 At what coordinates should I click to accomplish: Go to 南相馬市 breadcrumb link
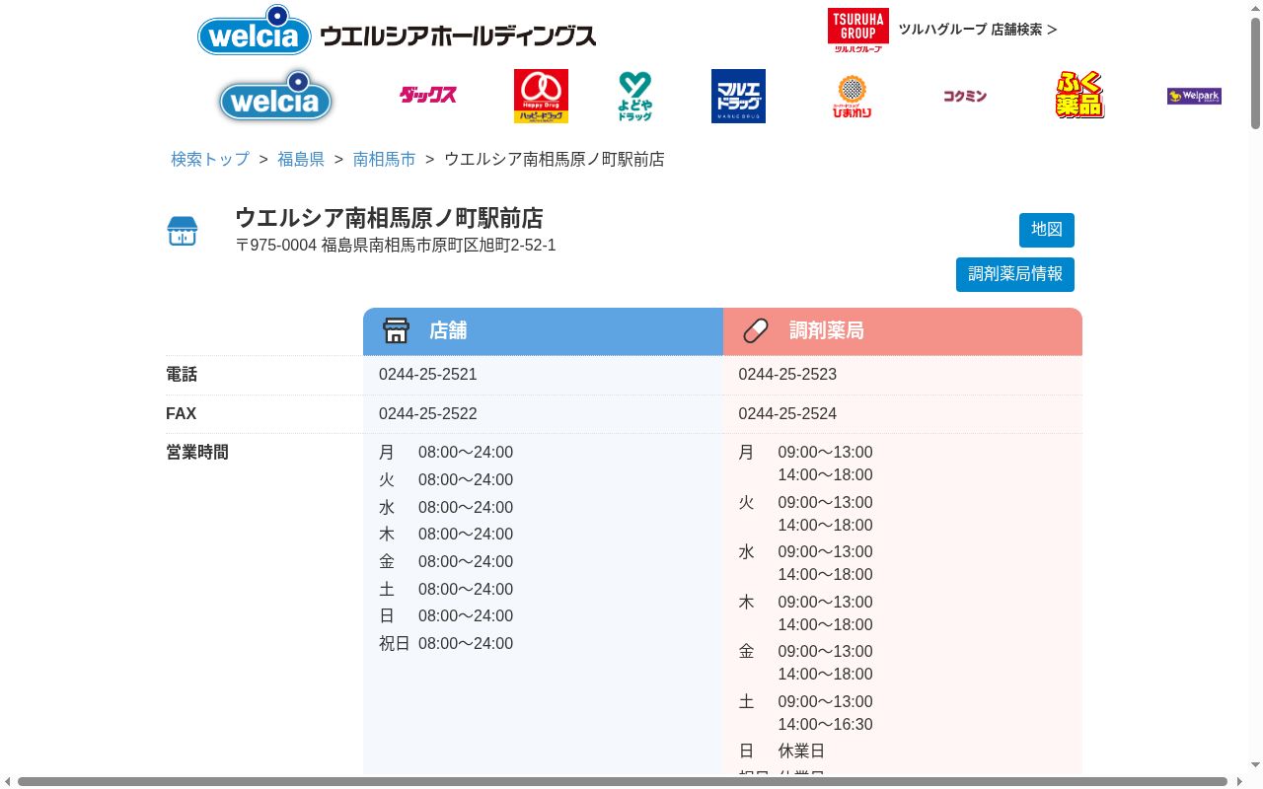(385, 159)
